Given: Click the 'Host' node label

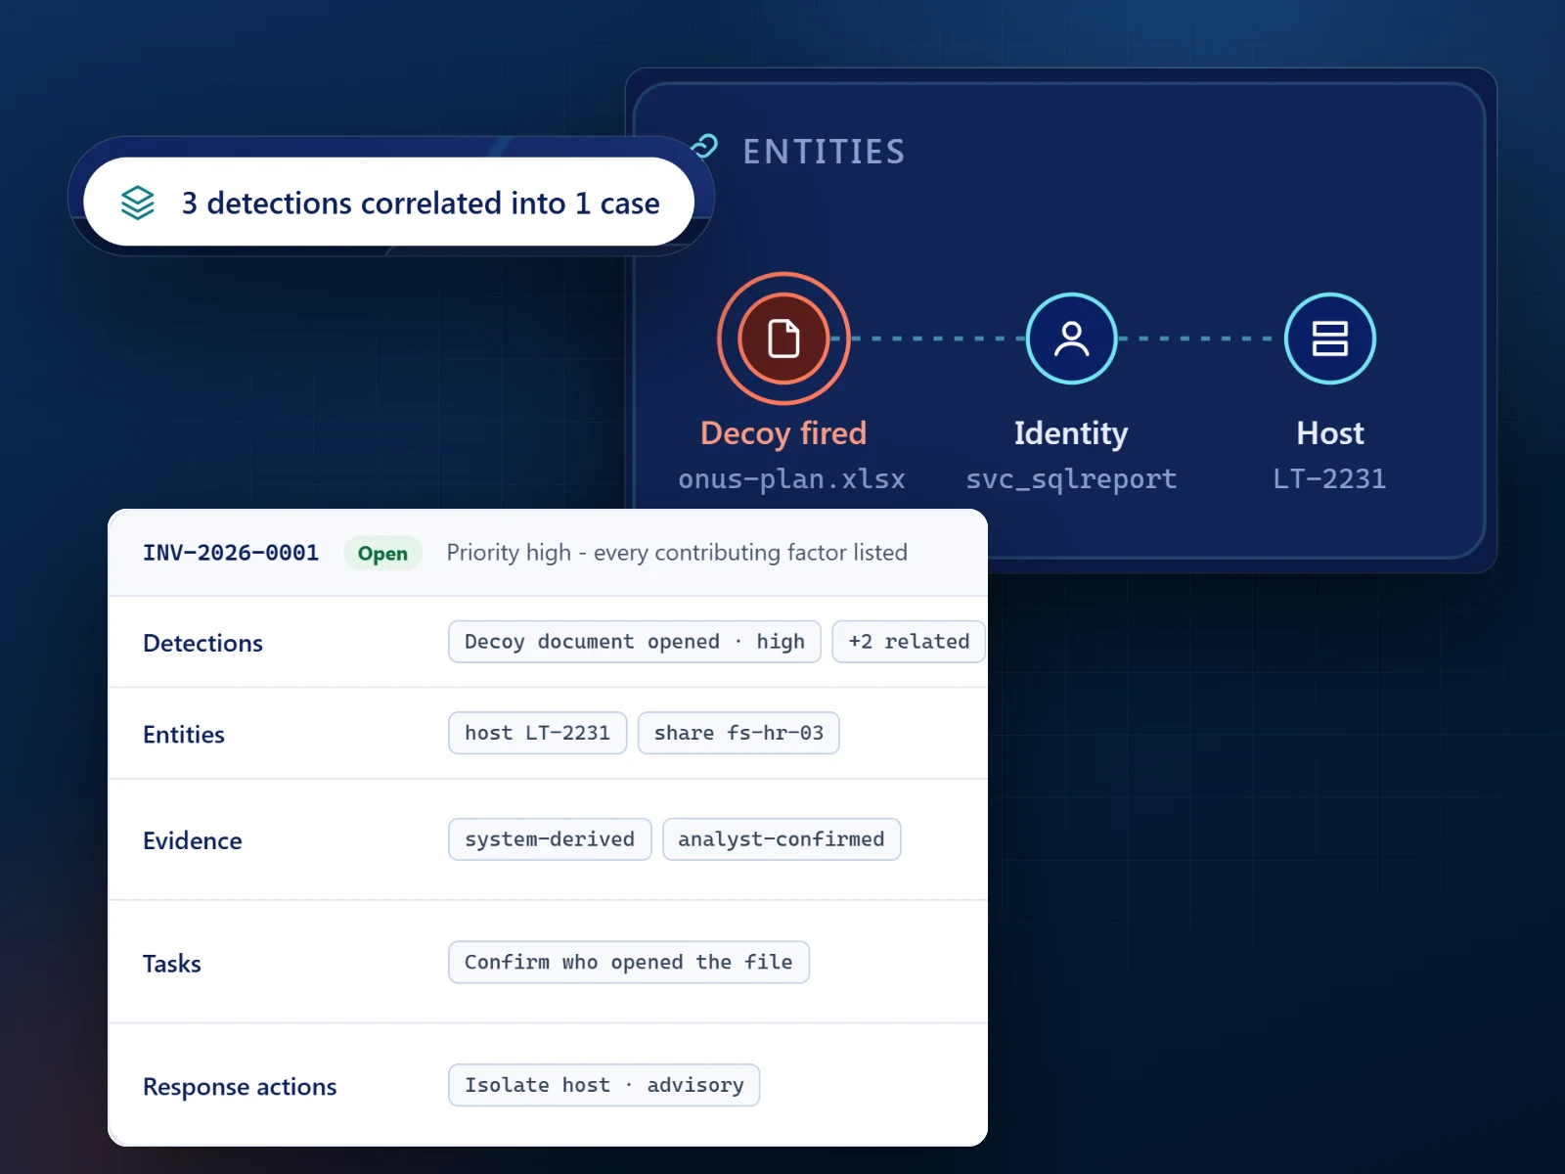Looking at the screenshot, I should pyautogui.click(x=1329, y=433).
